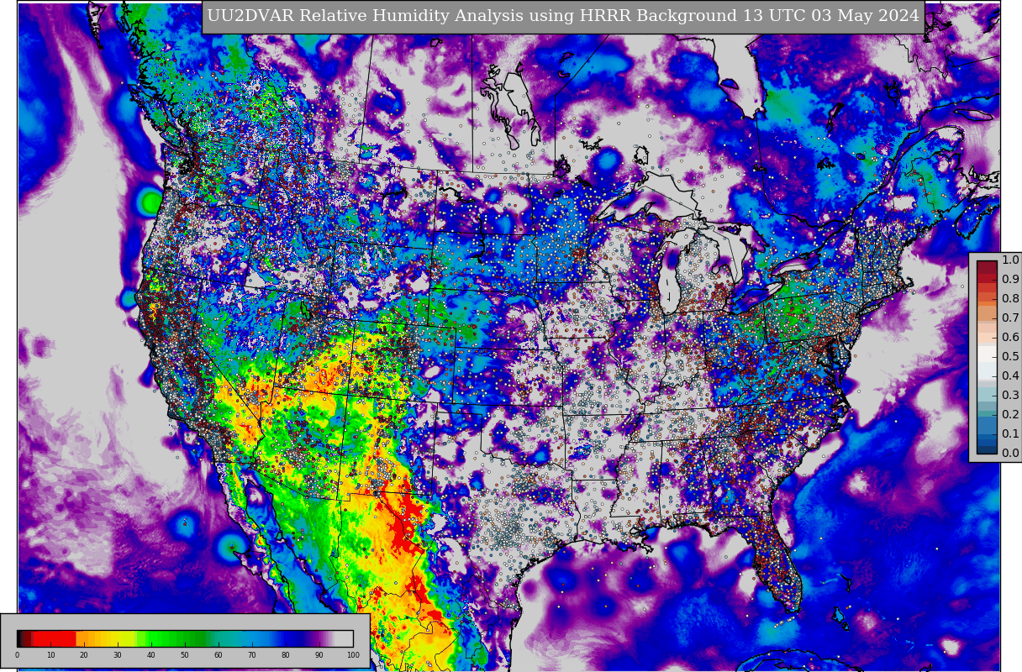
Task: Click the "60" tick on humidity colorbar
Action: (x=219, y=655)
